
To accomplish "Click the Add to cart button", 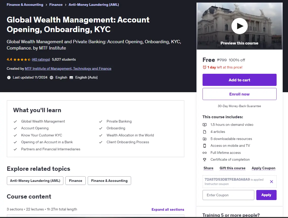I will [239, 80].
